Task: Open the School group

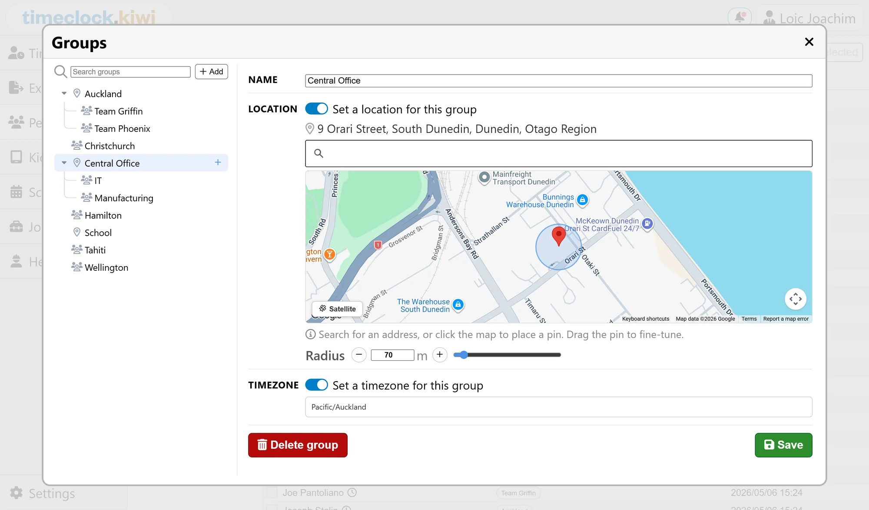Action: [x=98, y=233]
